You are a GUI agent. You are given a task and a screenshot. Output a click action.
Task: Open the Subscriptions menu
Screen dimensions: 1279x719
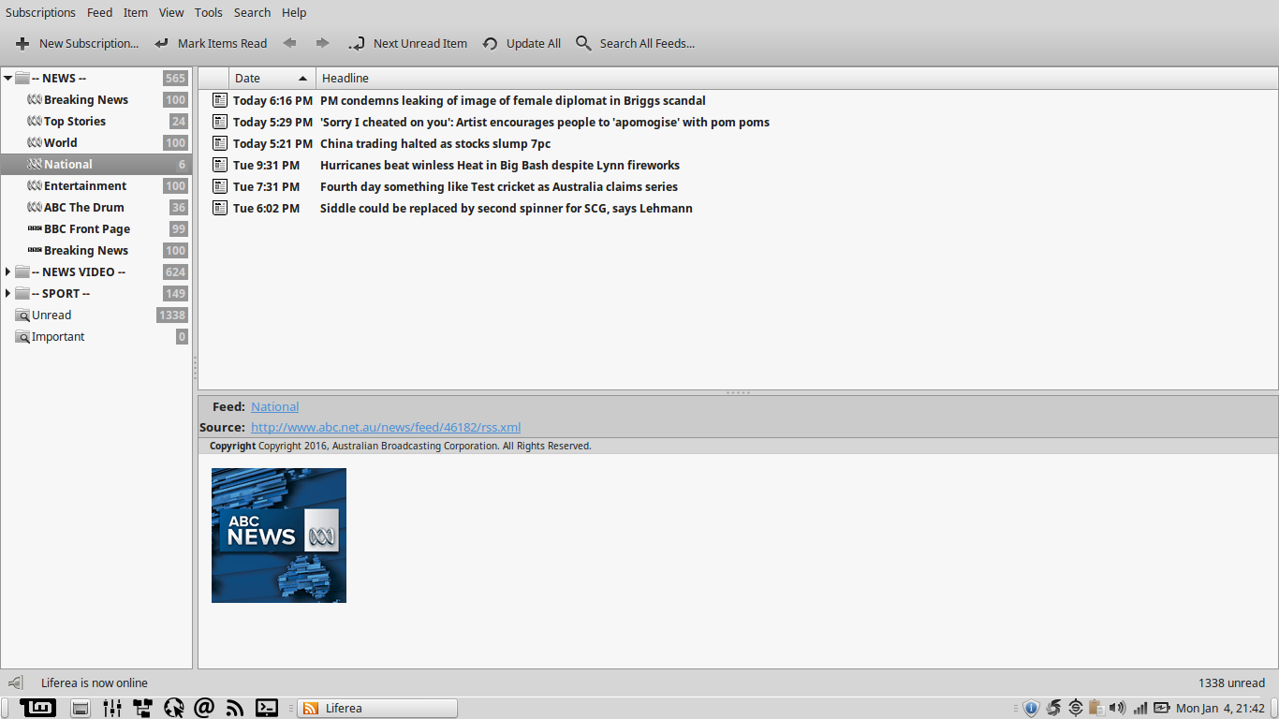[40, 12]
